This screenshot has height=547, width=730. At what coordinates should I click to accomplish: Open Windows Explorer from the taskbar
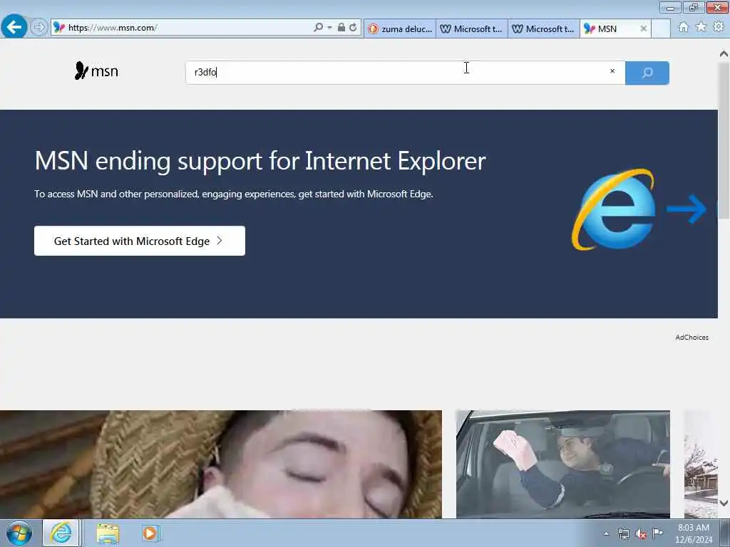[108, 533]
